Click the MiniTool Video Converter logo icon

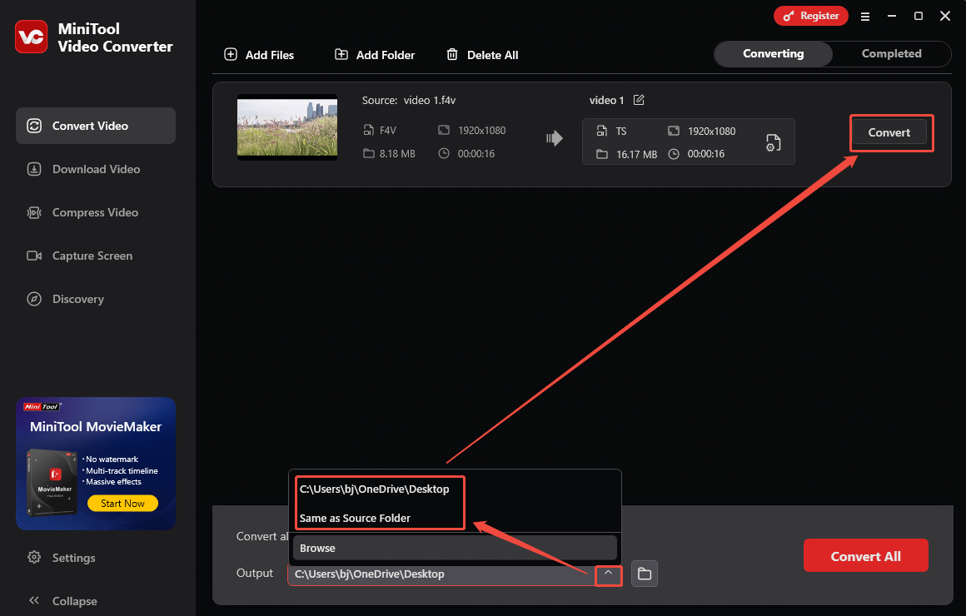pos(31,37)
